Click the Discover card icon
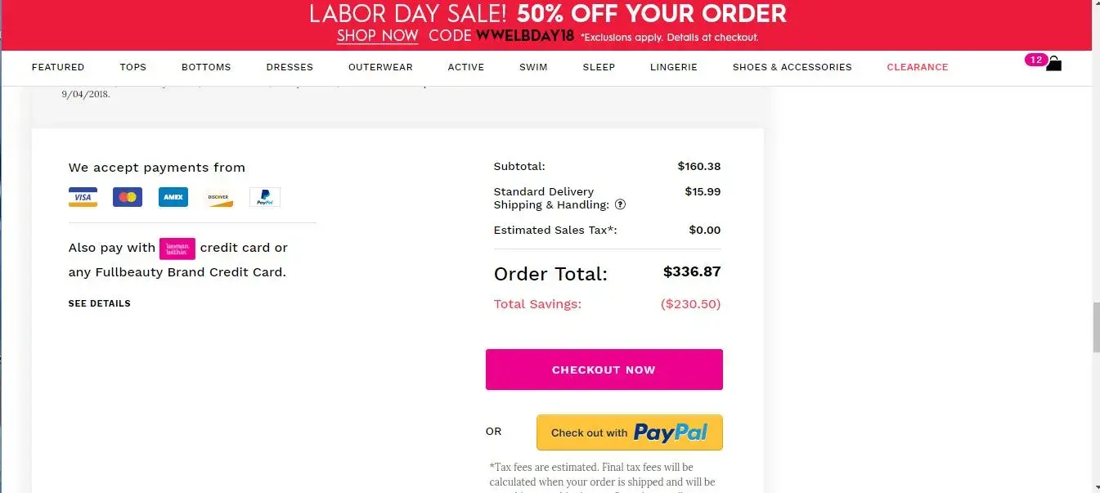Image resolution: width=1100 pixels, height=493 pixels. [218, 197]
